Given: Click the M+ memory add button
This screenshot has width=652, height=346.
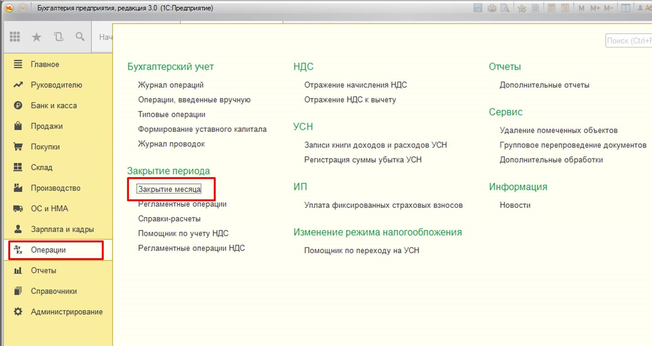Looking at the screenshot, I should pyautogui.click(x=595, y=8).
